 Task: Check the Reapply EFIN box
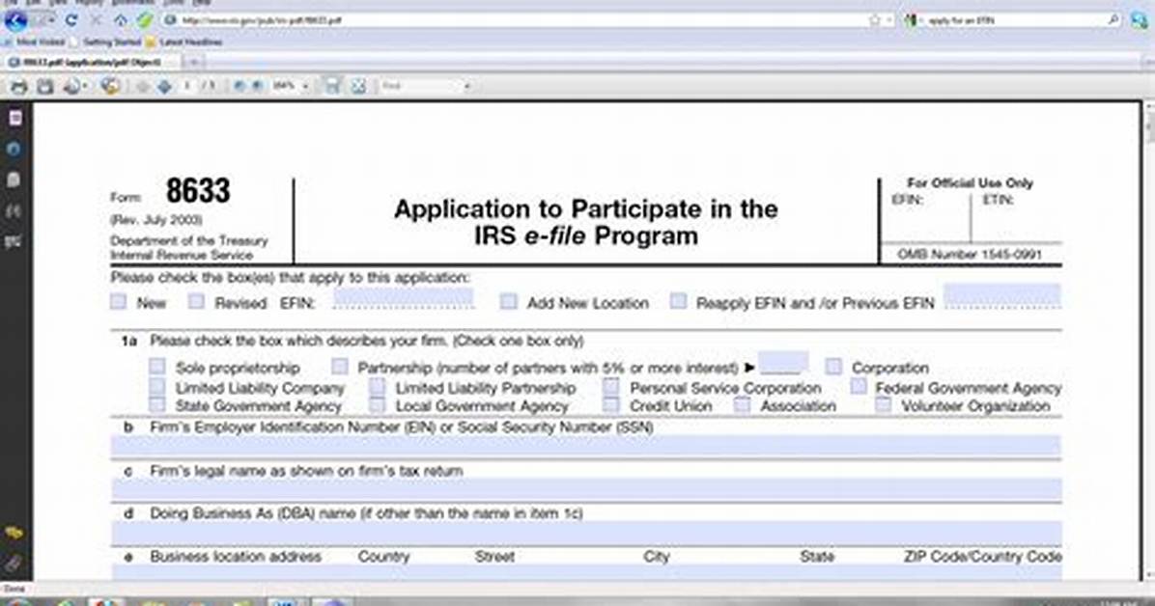click(x=678, y=301)
